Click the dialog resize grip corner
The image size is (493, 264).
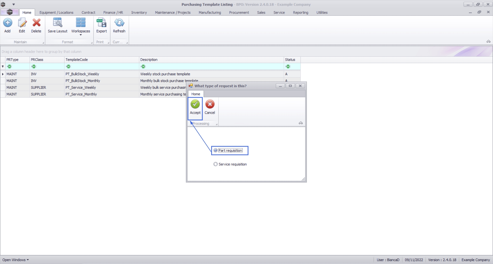click(x=303, y=179)
